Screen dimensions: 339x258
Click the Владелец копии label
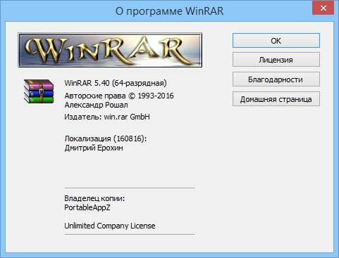click(x=94, y=198)
